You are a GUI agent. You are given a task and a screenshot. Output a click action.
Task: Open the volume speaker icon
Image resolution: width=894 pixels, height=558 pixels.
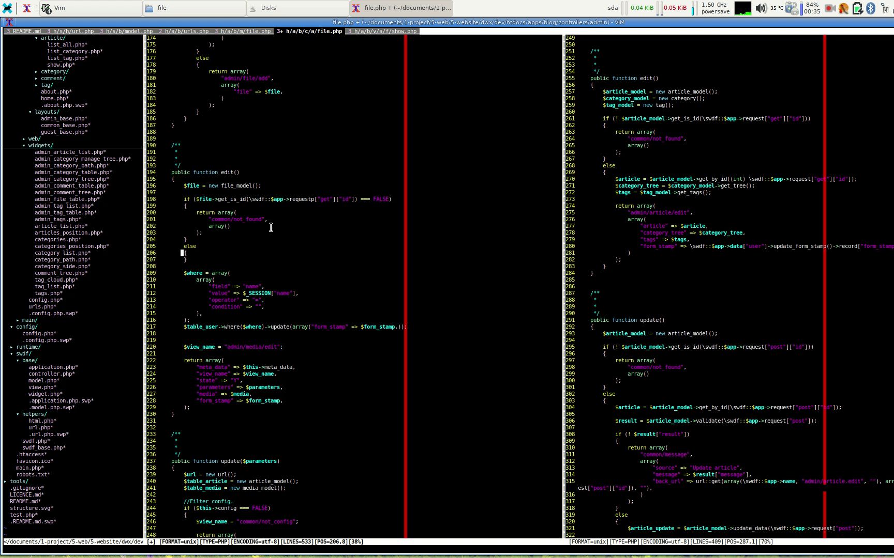[x=761, y=8]
